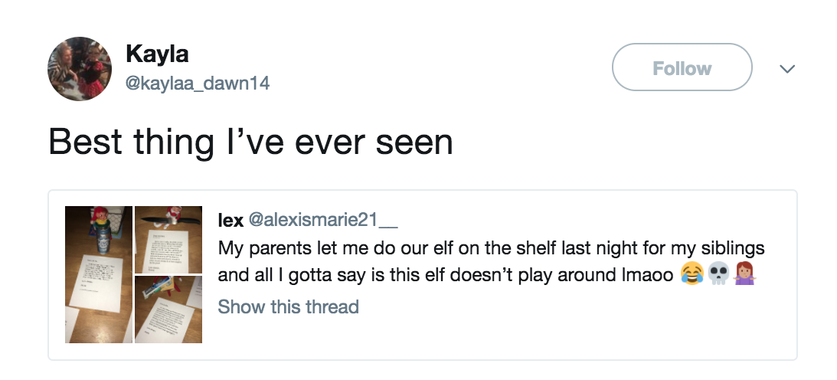Viewport: 837px width, 380px height.
Task: Click the shrugging woman emoji
Action: click(744, 275)
